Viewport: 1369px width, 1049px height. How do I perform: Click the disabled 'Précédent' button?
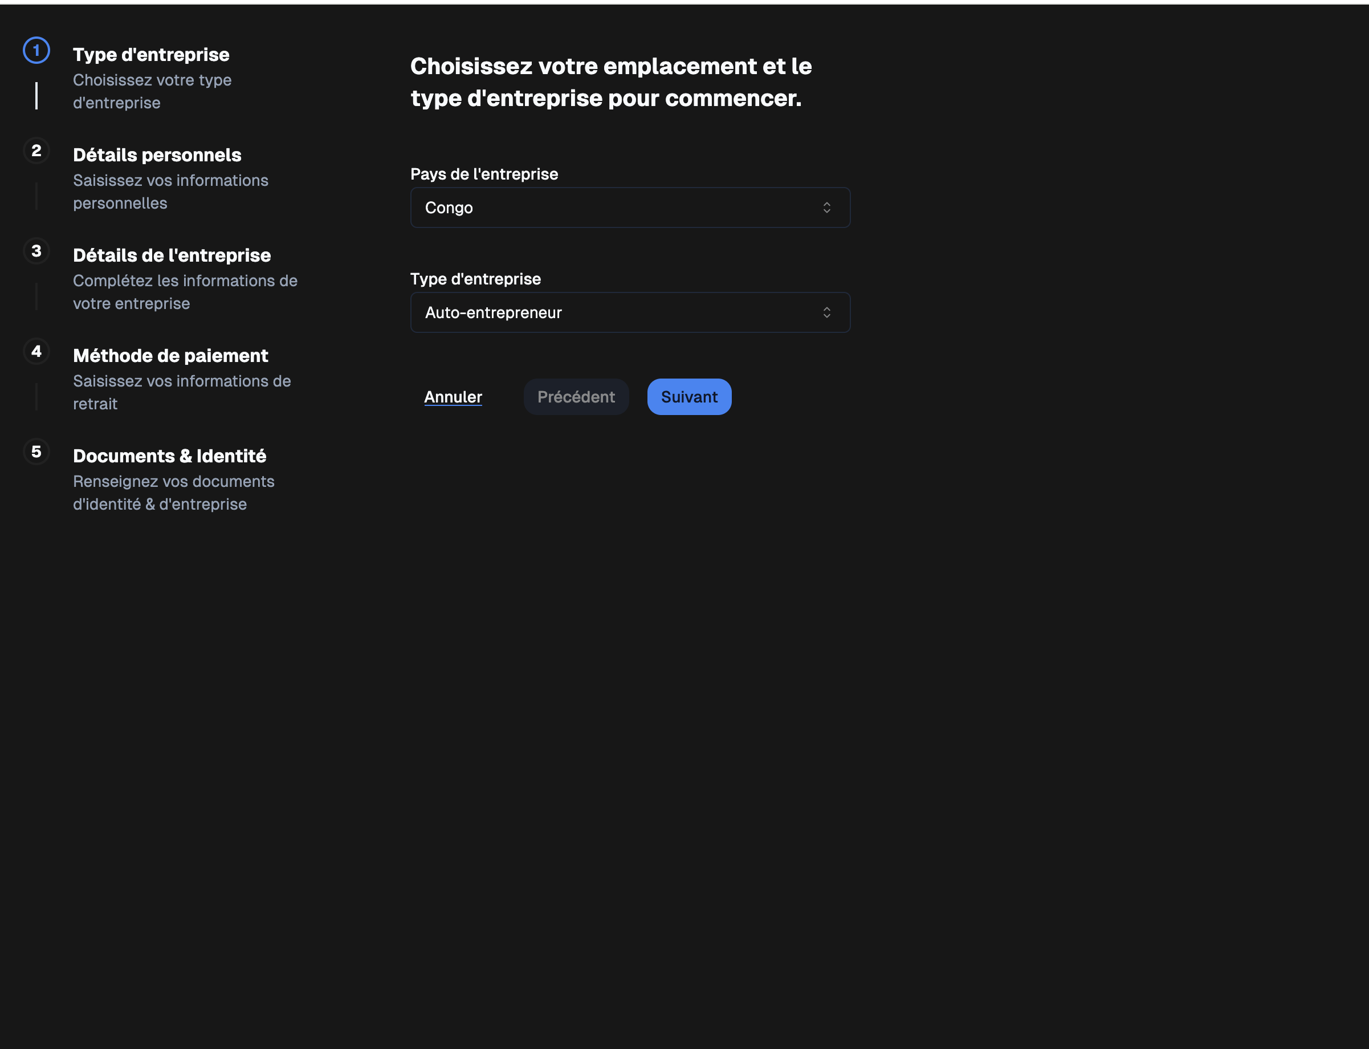point(576,396)
